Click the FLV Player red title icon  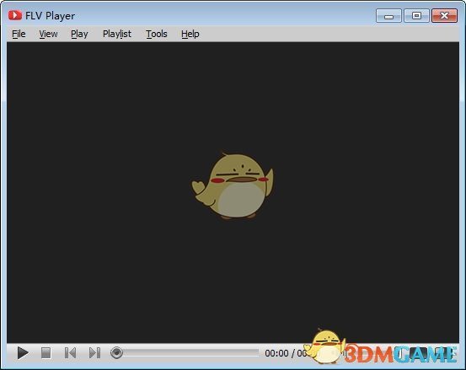pyautogui.click(x=15, y=15)
